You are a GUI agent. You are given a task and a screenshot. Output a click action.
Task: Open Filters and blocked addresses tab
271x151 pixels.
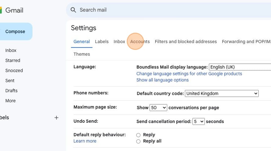[x=186, y=42]
